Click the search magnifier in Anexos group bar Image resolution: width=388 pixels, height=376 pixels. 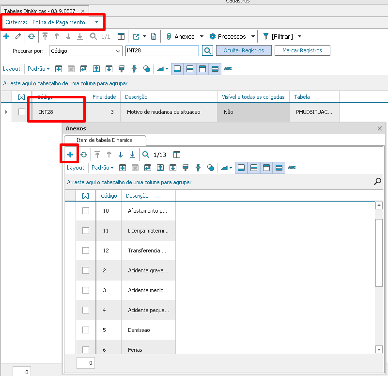pos(377,181)
